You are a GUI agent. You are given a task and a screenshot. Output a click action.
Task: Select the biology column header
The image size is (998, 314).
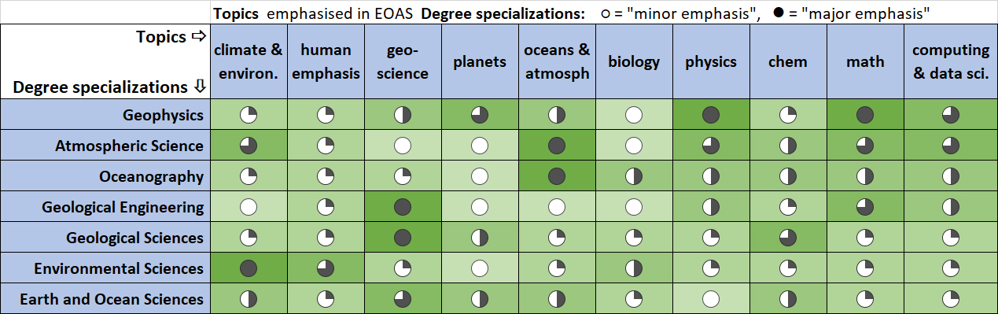click(x=634, y=61)
